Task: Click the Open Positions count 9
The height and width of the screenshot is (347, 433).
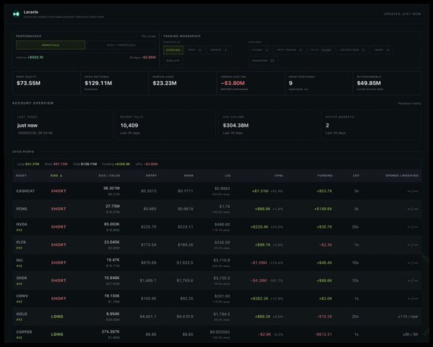Action: coord(290,83)
